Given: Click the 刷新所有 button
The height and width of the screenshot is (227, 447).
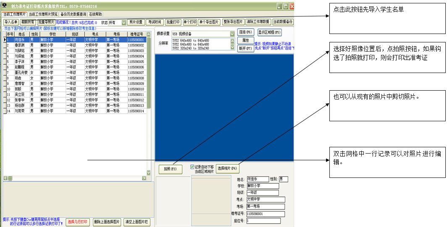Looking at the screenshot, I should 28,22.
